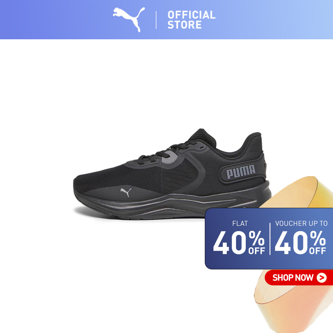Click the FLAT label in the promo banner
Viewport: 333px width, 333px height.
click(240, 223)
